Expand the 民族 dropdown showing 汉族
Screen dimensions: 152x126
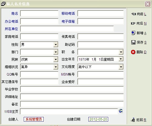(56, 59)
